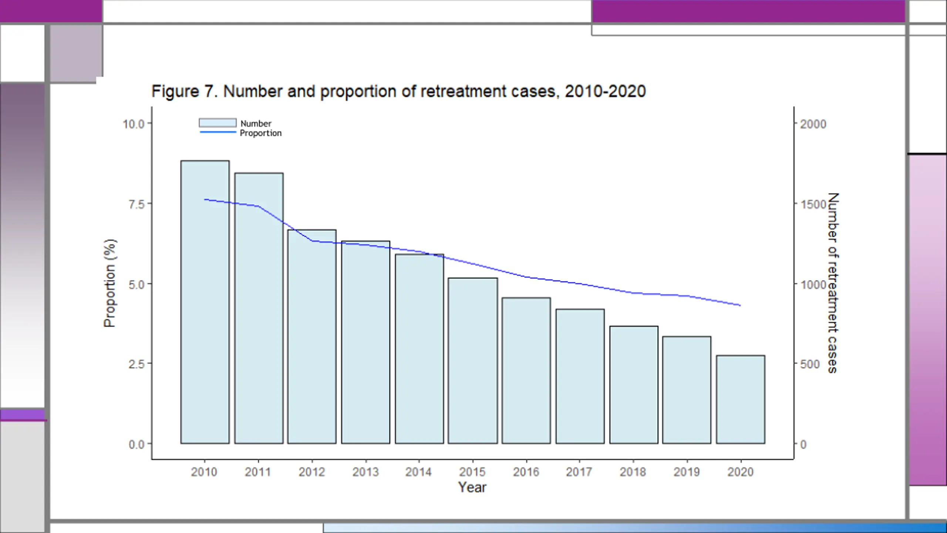Click the Figure 7 chart title
This screenshot has width=947, height=533.
pyautogui.click(x=399, y=91)
